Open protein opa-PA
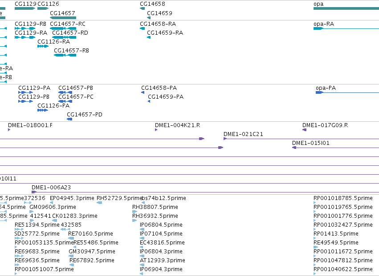This screenshot has height=276, width=379. (326, 88)
